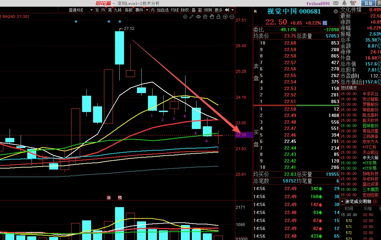Viewport: 381px width, 240px height.
Task: Open the 事件 events item
Action: 139,10
